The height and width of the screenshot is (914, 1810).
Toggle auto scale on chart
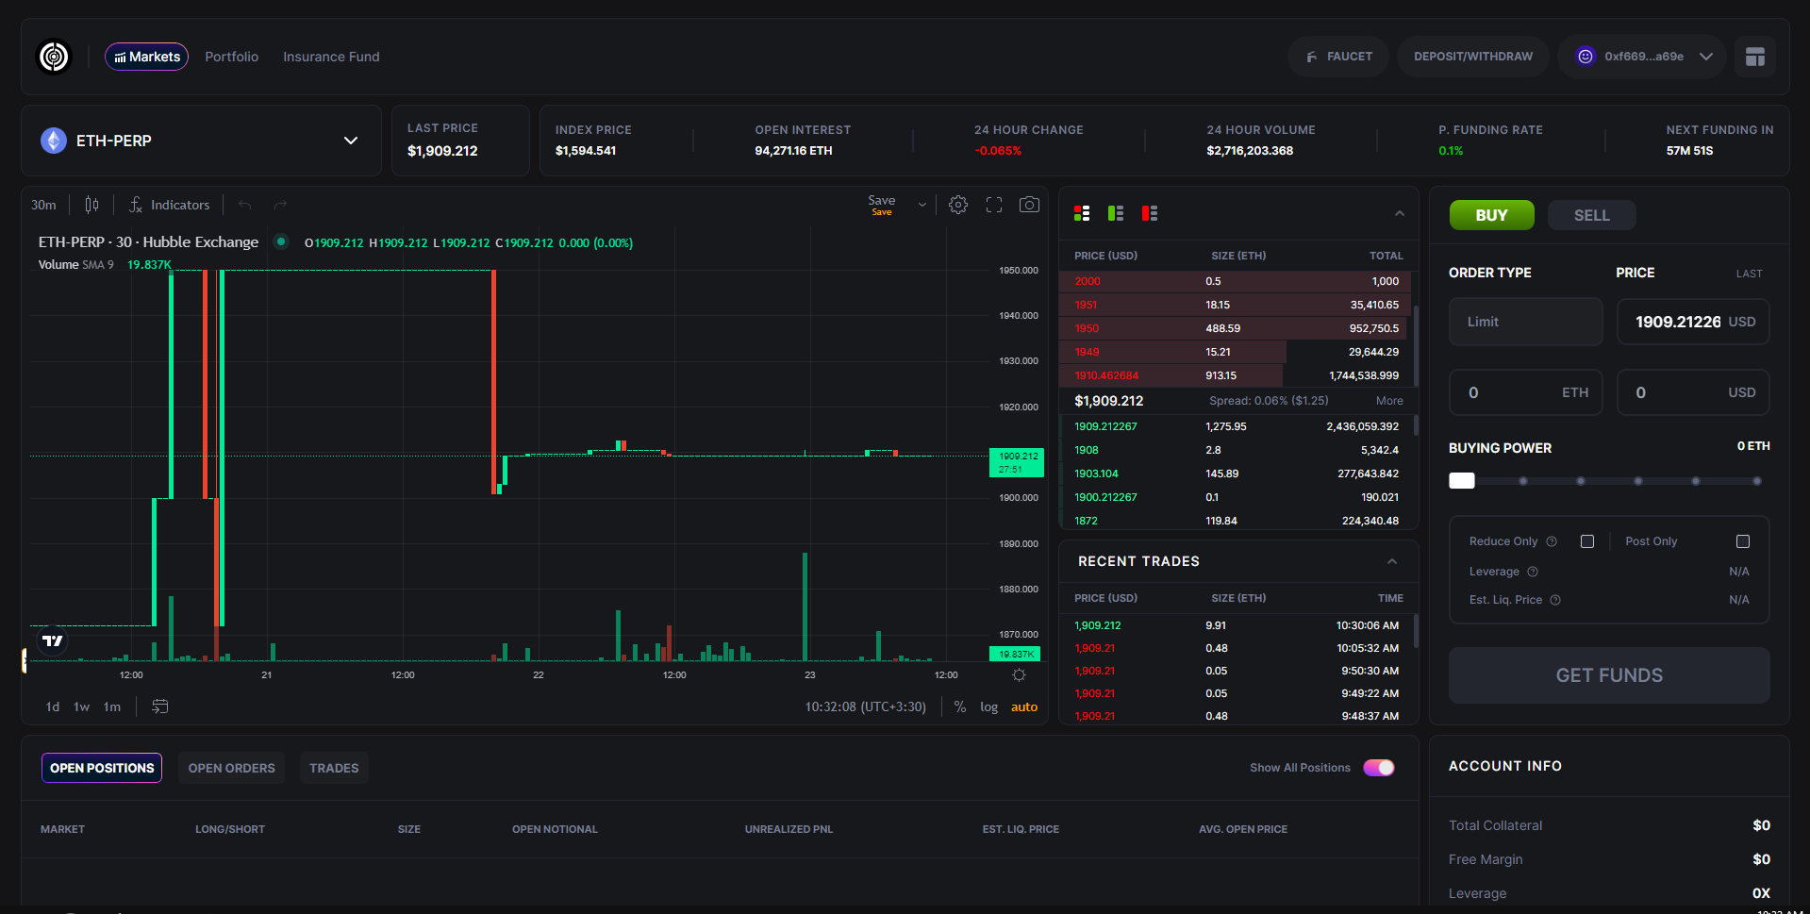(x=1024, y=706)
